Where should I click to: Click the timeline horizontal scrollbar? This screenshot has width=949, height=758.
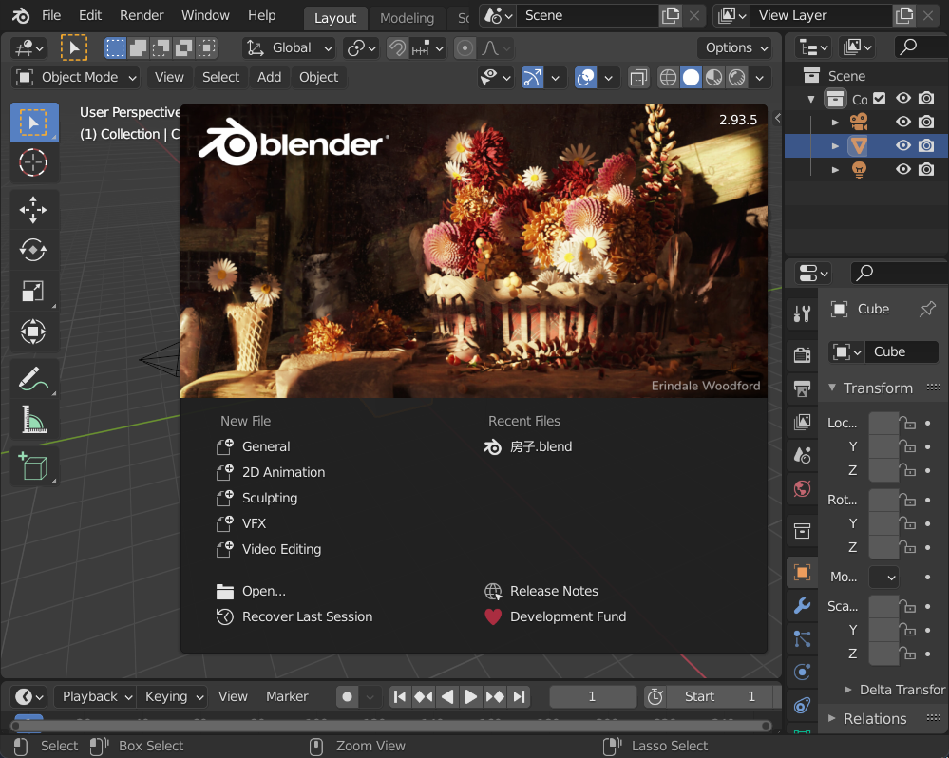[391, 726]
